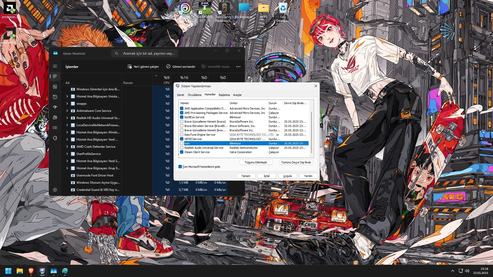Select the amdclean desktop icon
This screenshot has height=277, width=493.
[x=10, y=10]
